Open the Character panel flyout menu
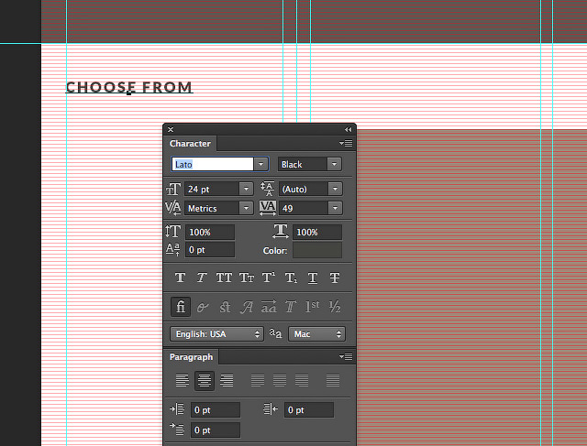 (x=346, y=144)
